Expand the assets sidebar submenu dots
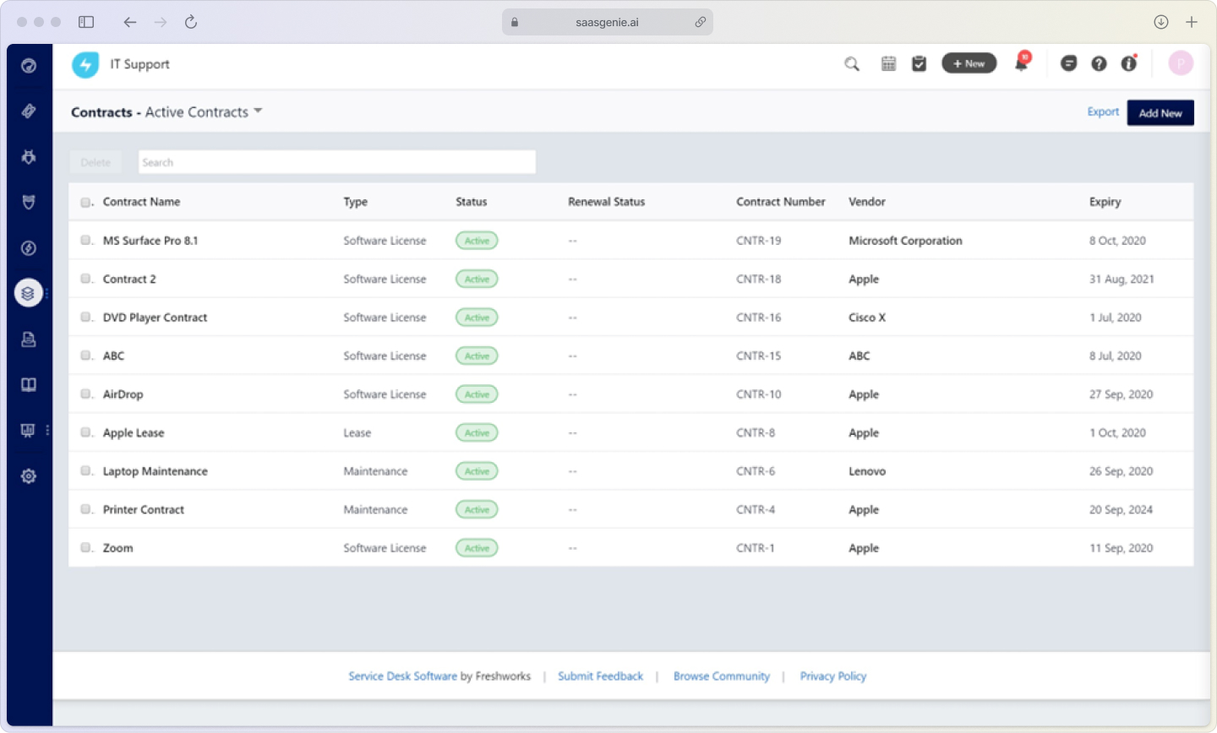The height and width of the screenshot is (733, 1217). (47, 293)
